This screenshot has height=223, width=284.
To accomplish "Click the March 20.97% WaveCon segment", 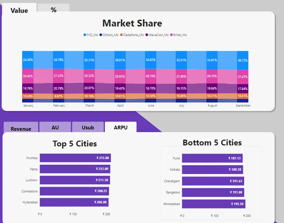I will pos(89,88).
